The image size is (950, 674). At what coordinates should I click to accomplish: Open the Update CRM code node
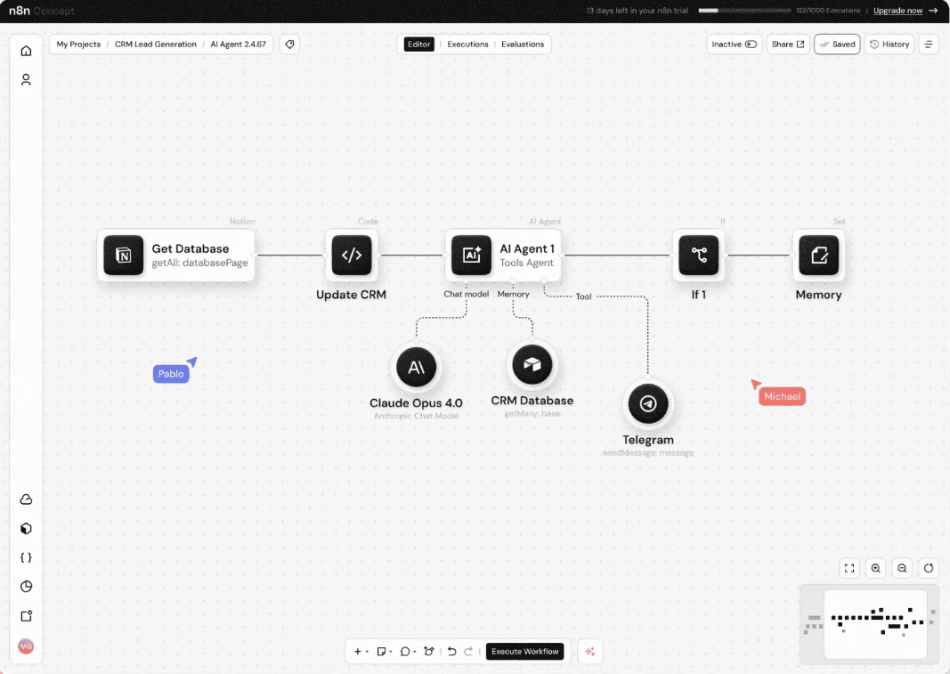tap(352, 256)
